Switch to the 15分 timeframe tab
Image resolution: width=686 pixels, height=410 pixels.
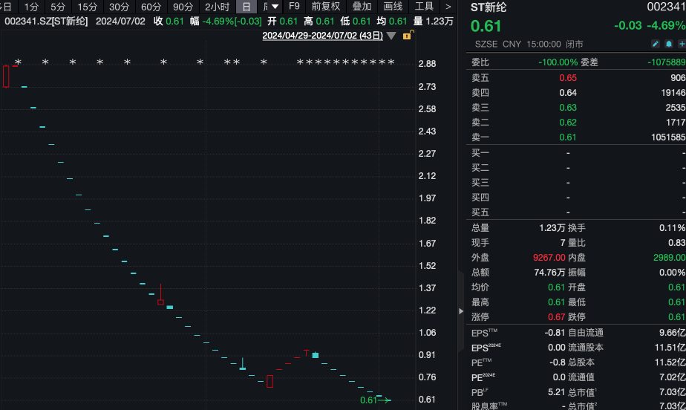88,7
